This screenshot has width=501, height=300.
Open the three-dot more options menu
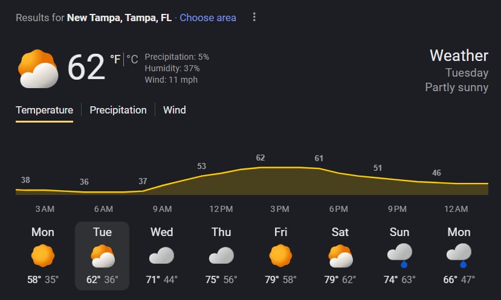tap(254, 18)
